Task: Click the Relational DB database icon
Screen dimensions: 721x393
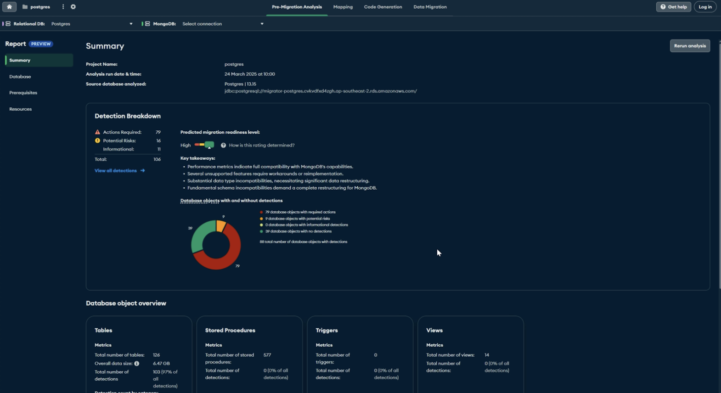Action: tap(8, 24)
